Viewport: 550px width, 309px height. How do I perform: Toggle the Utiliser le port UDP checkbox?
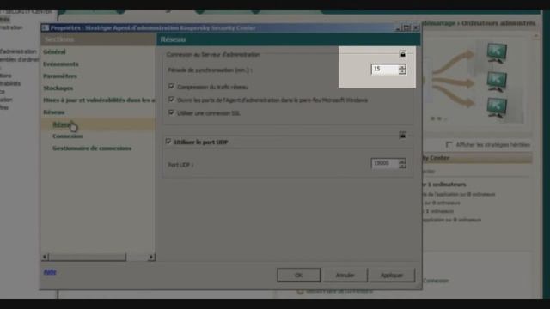pos(168,141)
